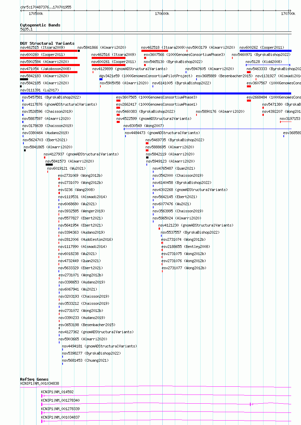This screenshot has width=301, height=425.
Task: Select the DGV Structural Variants track title
Action: 47,43
